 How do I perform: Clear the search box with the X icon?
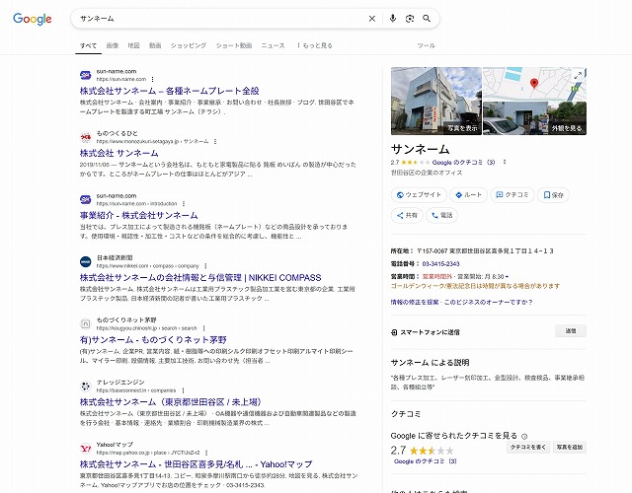coord(372,19)
